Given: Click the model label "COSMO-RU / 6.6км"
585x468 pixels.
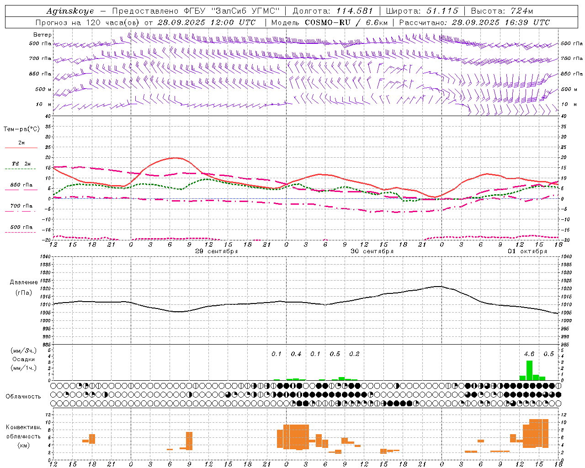Looking at the screenshot, I should click(x=346, y=22).
